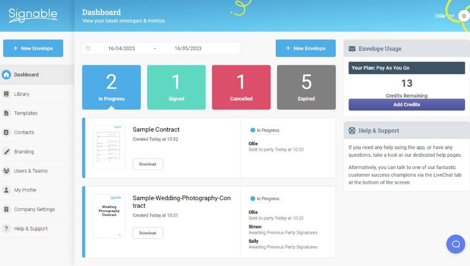Click the Library icon in sidebar
Viewport: 470px width, 266px height.
[6, 94]
